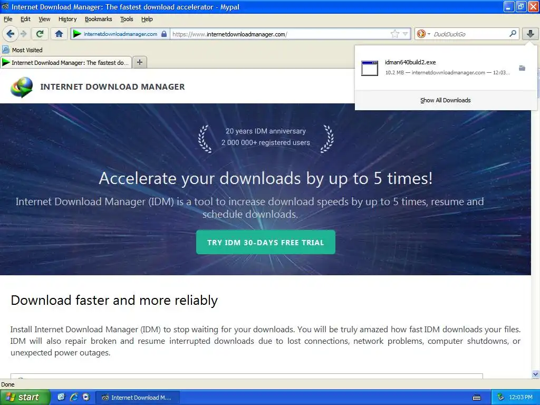Viewport: 540px width, 405px height.
Task: Click TRY IDM 30-DAYS FREE TRIAL button
Action: point(266,242)
